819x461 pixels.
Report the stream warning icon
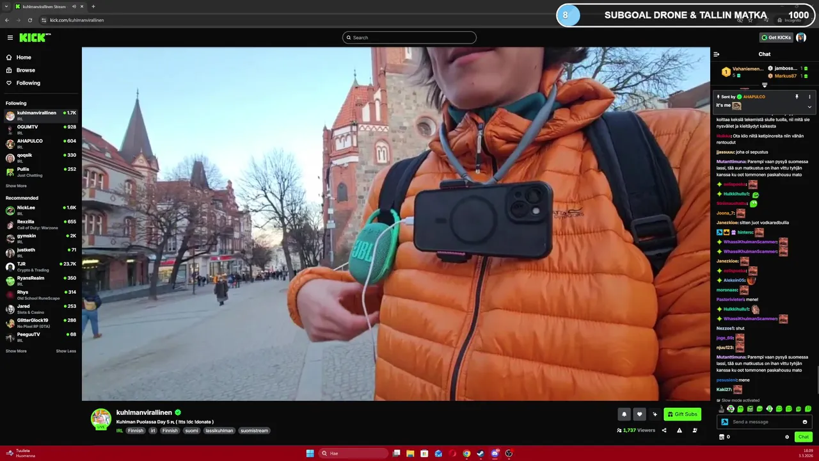pos(680,430)
